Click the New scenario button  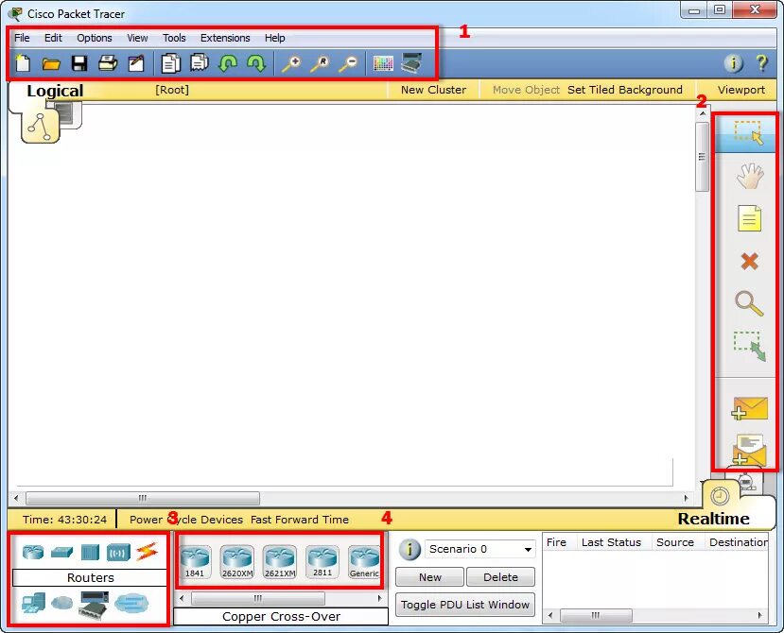point(430,577)
